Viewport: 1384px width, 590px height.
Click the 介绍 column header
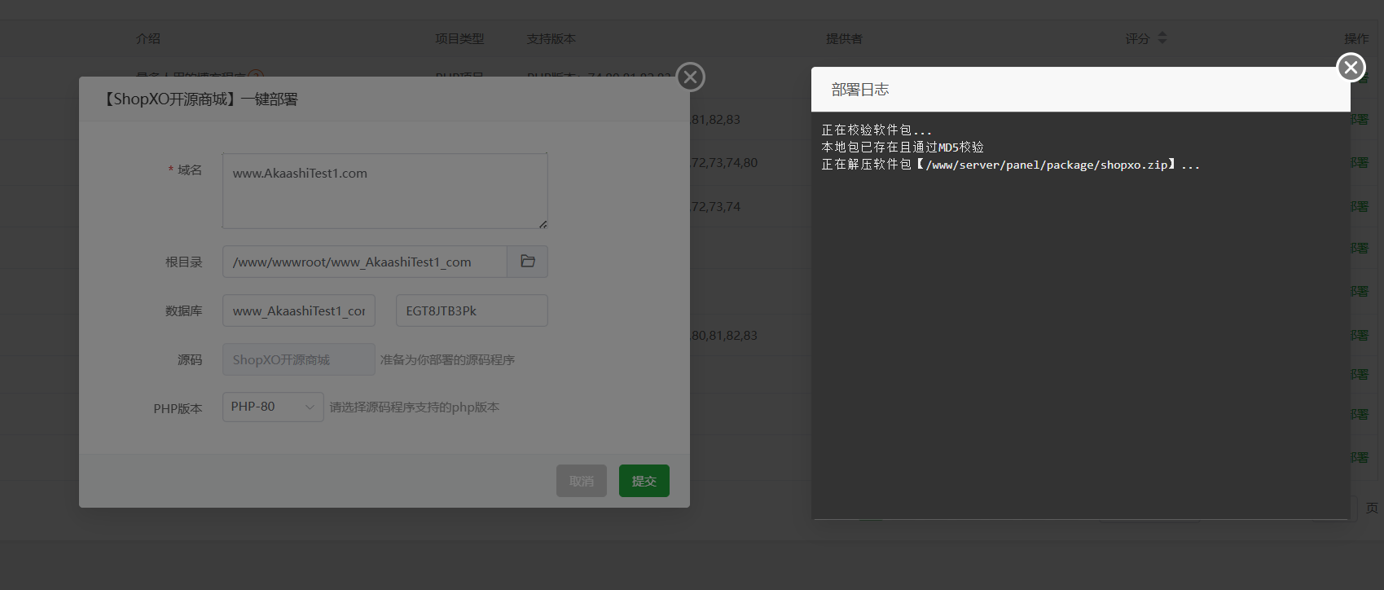click(x=148, y=38)
